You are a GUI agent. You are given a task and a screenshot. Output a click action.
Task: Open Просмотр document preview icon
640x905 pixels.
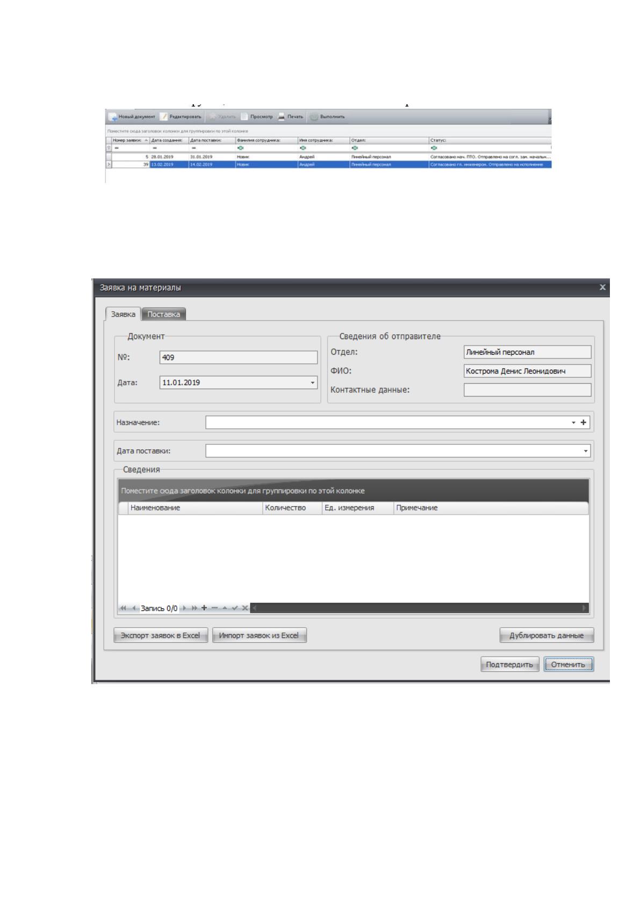tap(245, 117)
